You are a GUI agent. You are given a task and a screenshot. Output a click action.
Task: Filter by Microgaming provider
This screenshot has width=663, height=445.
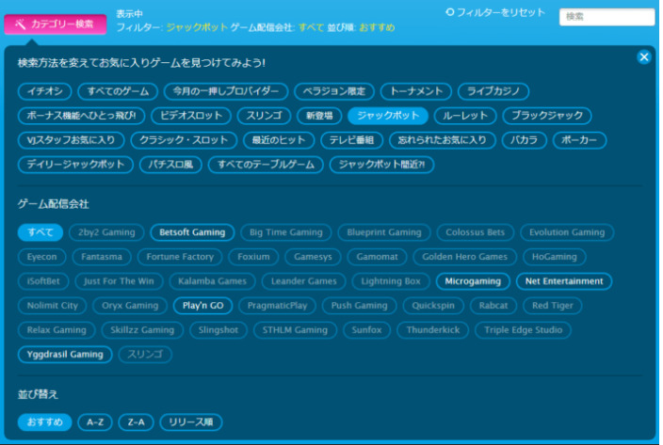point(473,281)
